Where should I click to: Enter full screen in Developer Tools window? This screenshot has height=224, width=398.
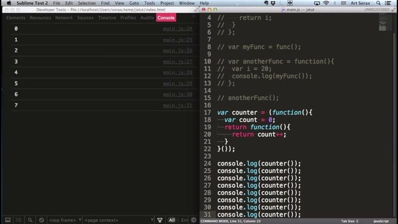point(197,10)
